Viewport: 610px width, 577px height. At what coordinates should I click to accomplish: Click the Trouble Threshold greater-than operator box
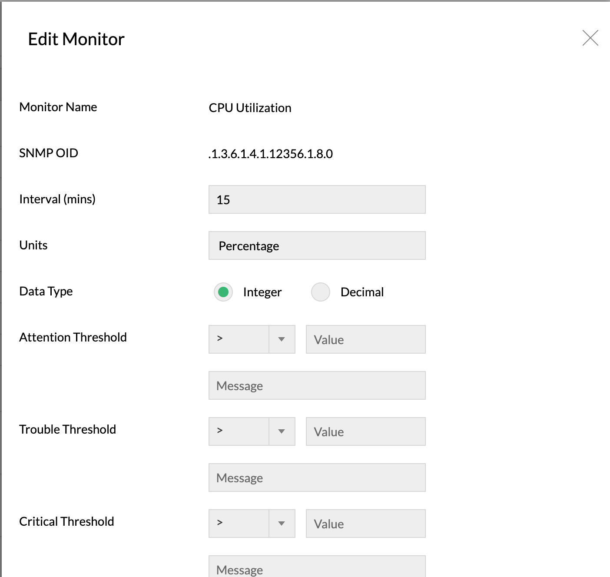tap(239, 431)
